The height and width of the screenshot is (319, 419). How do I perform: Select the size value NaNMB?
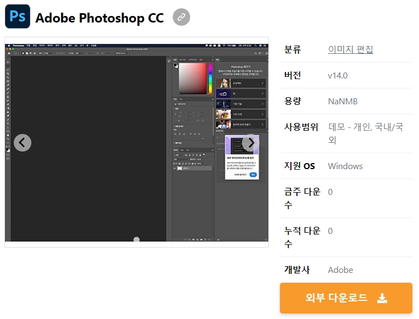(343, 102)
